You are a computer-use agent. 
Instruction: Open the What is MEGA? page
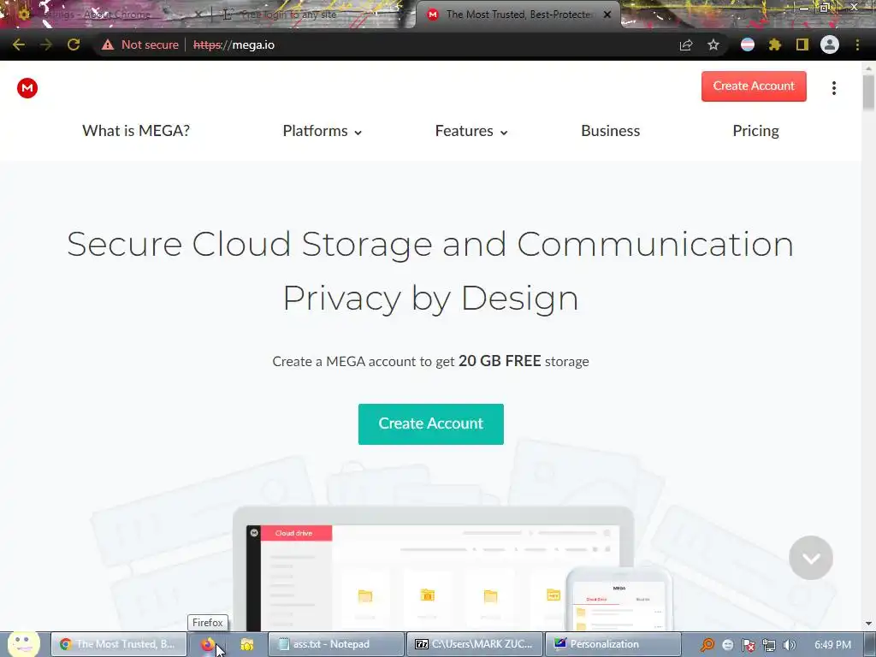pos(136,131)
